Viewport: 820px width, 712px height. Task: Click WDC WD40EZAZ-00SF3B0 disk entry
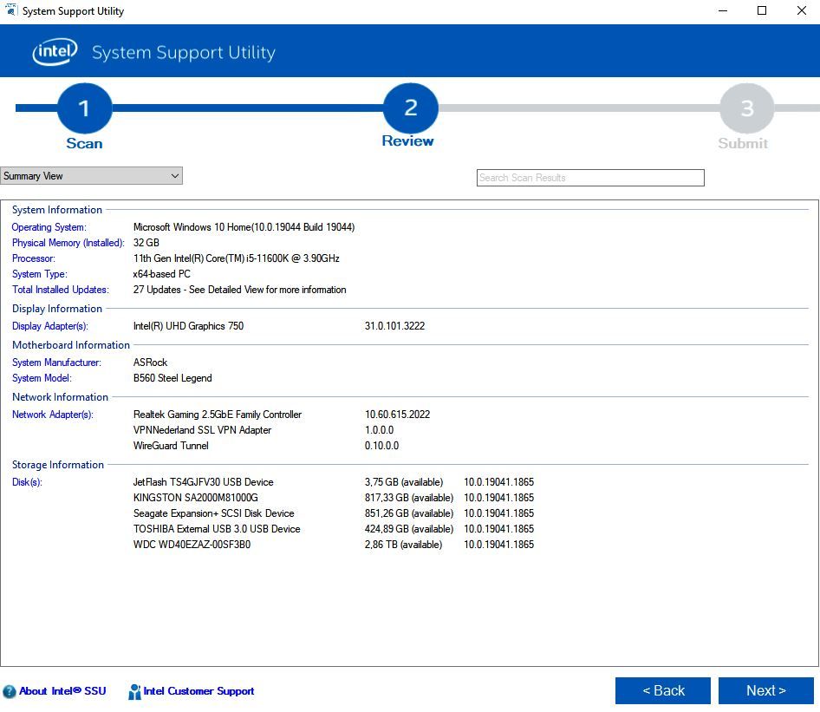click(192, 545)
